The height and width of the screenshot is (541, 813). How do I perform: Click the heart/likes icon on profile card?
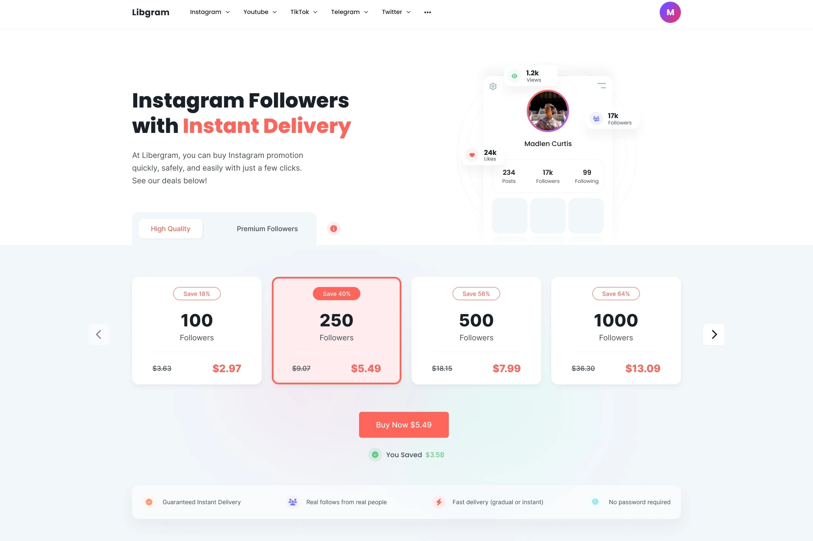tap(472, 155)
